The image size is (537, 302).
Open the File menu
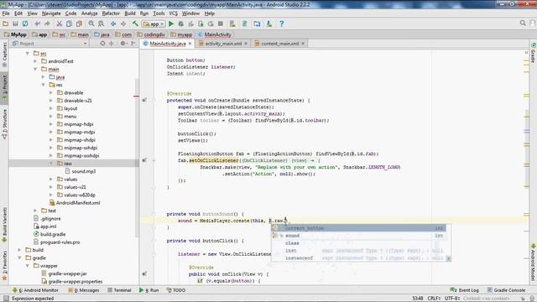pos(6,13)
